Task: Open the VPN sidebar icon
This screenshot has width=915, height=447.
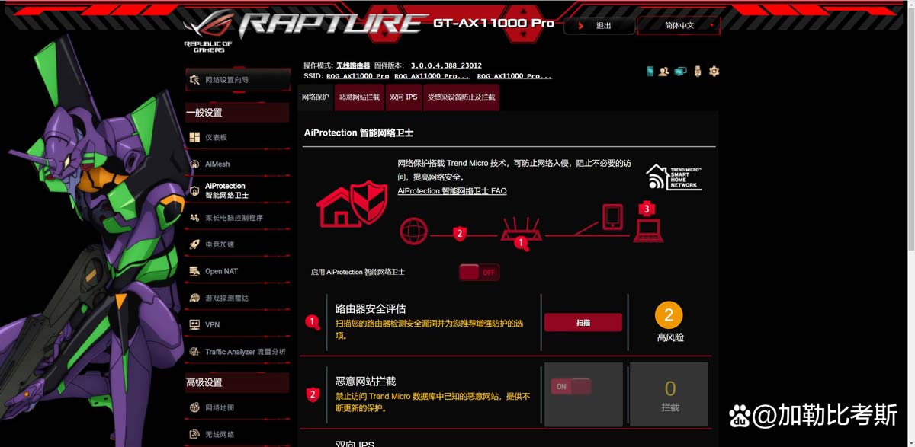Action: [x=194, y=324]
